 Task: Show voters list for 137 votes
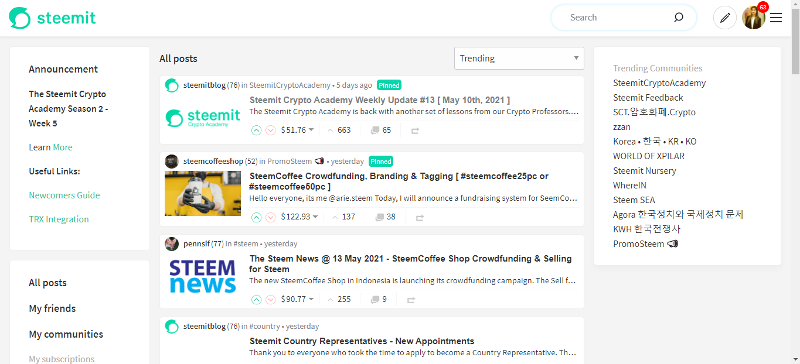(343, 217)
